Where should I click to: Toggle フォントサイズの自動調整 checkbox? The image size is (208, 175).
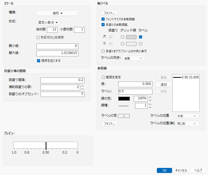pos(103,19)
